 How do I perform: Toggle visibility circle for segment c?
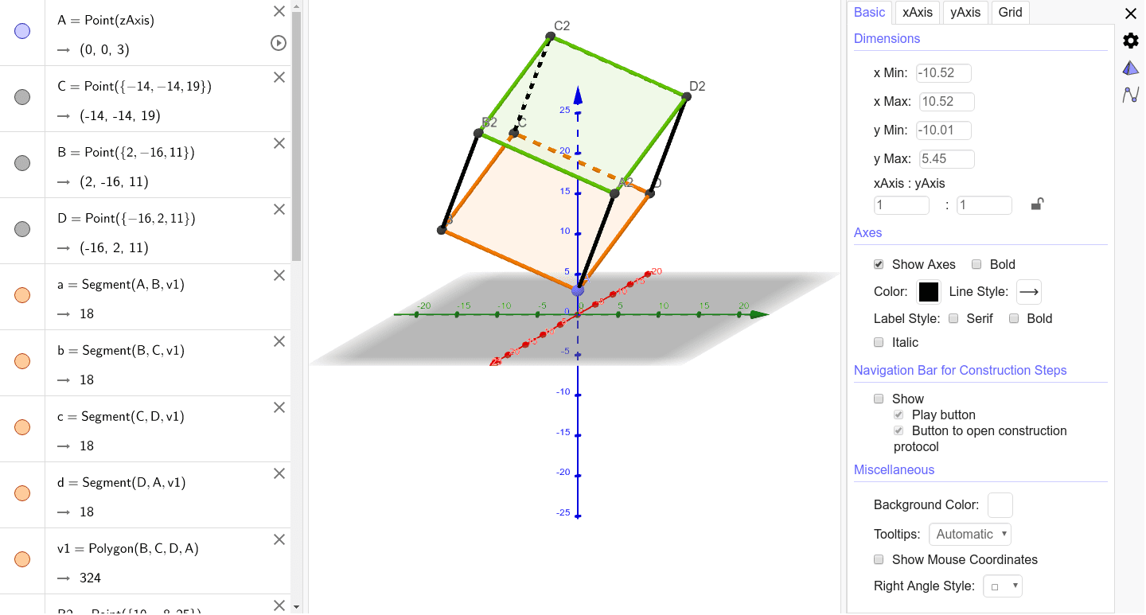pyautogui.click(x=22, y=427)
